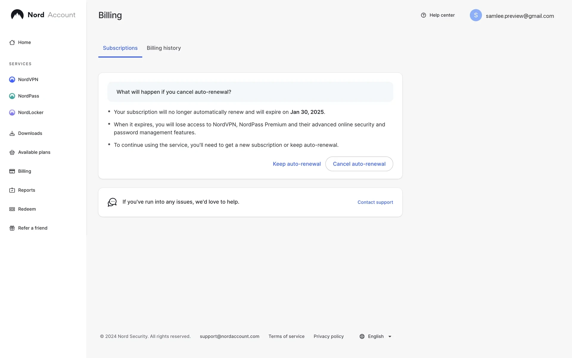This screenshot has height=358, width=572.
Task: Click the expiry date Jan 30, 2025
Action: [x=307, y=112]
